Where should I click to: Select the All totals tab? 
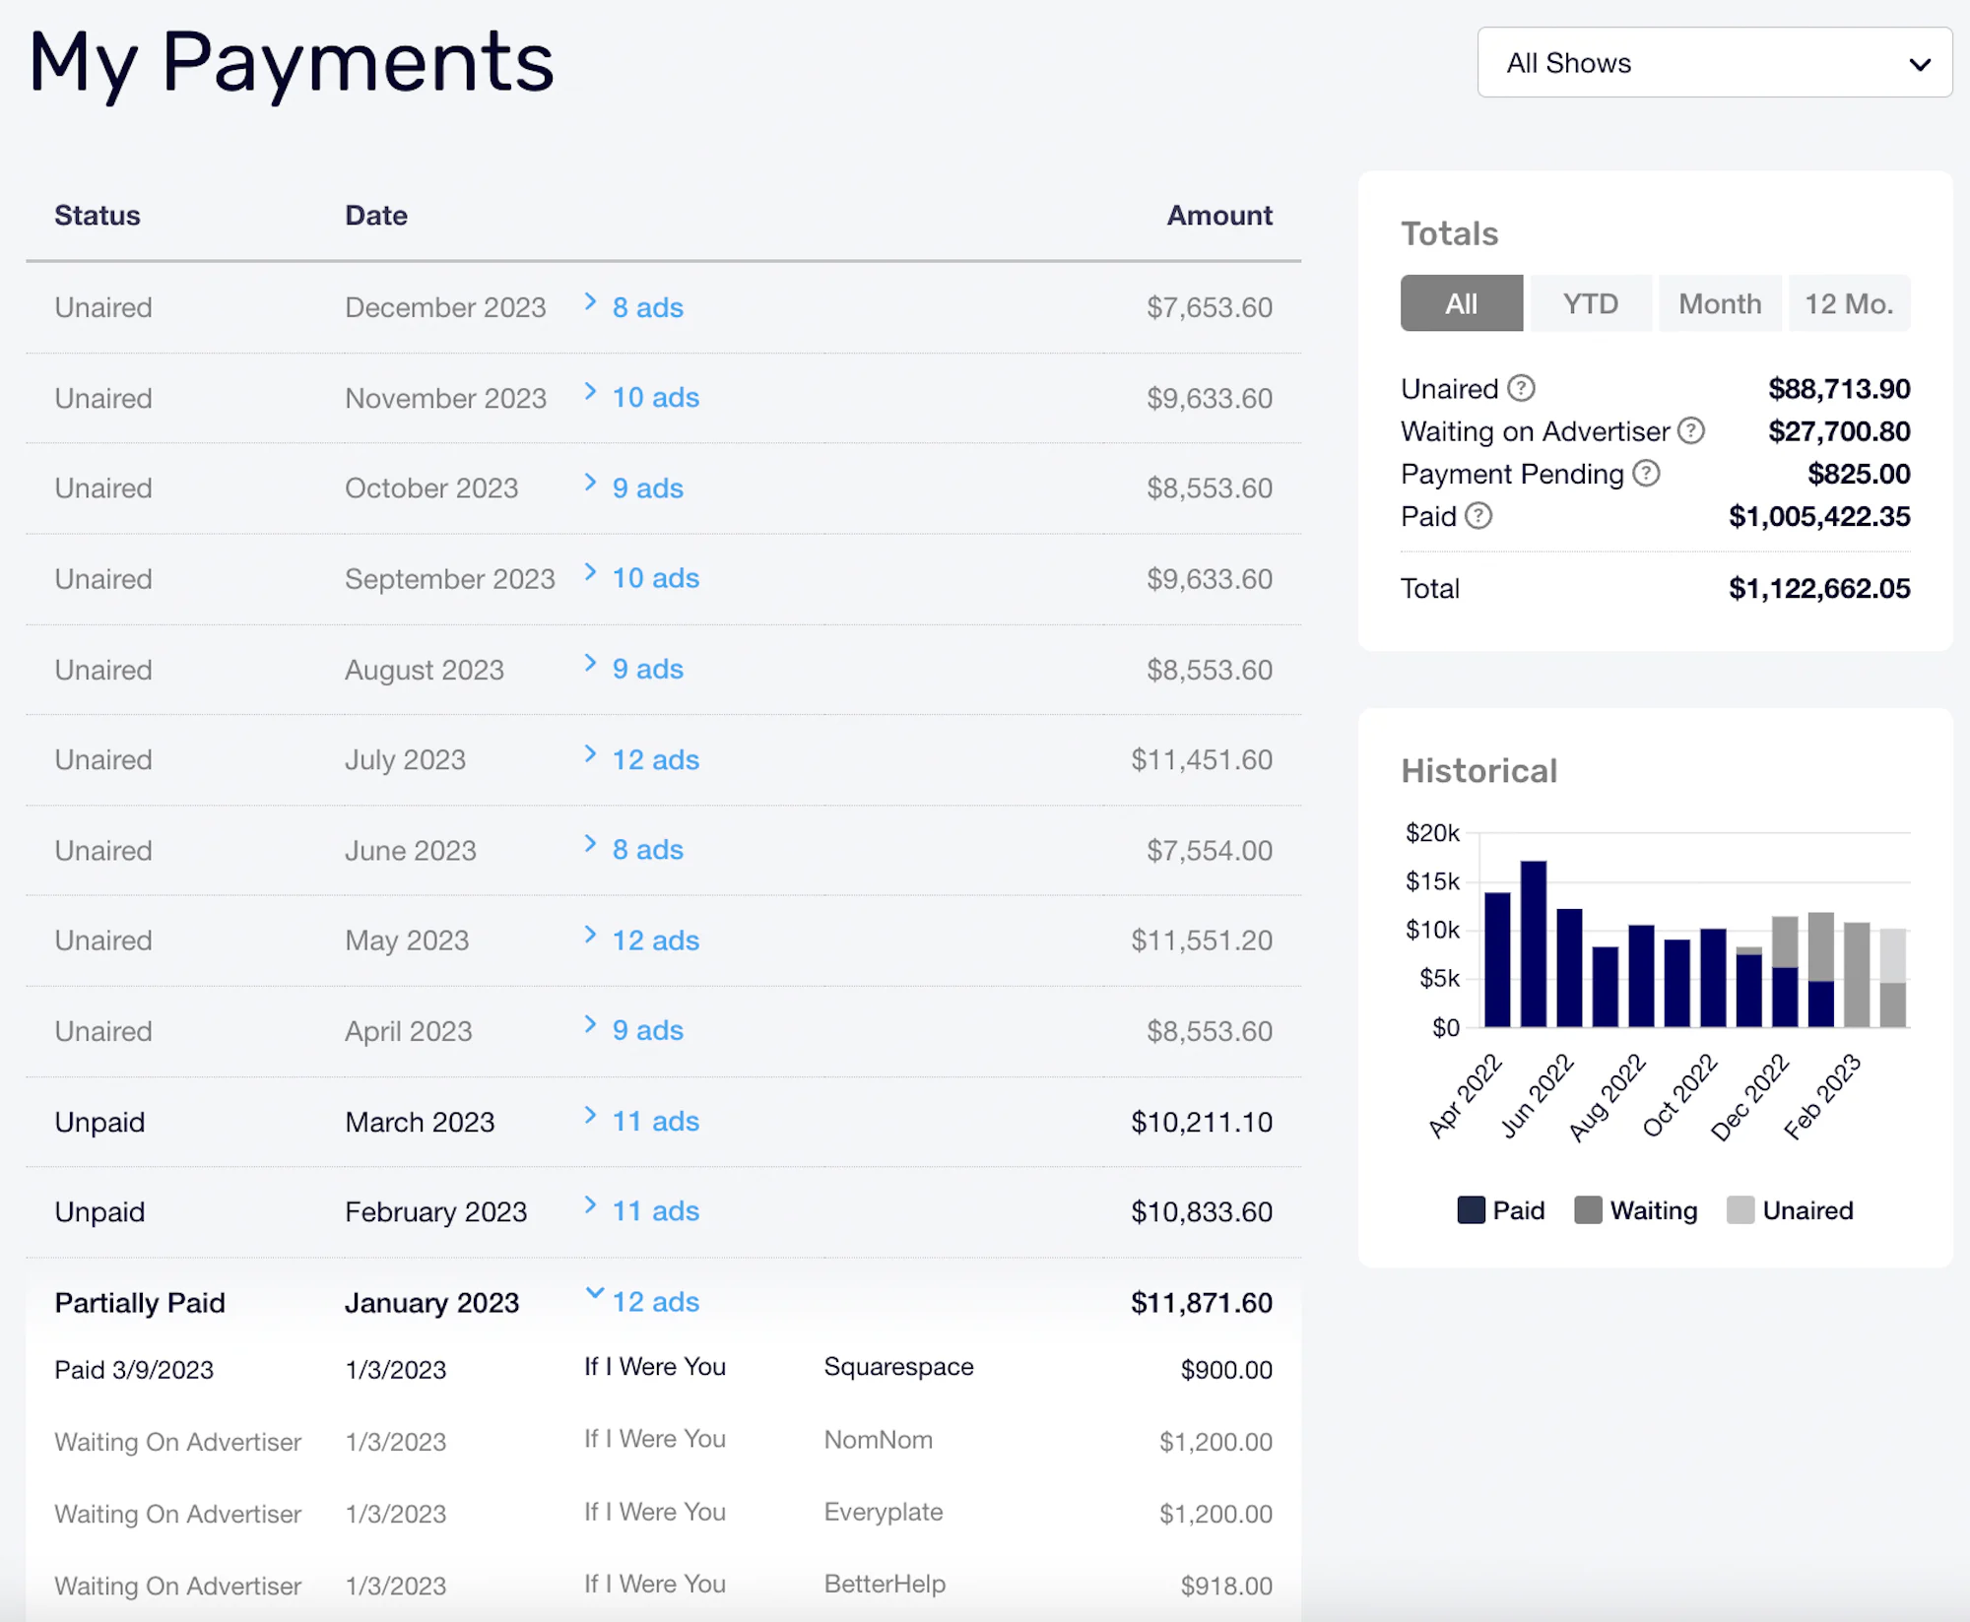click(x=1462, y=303)
